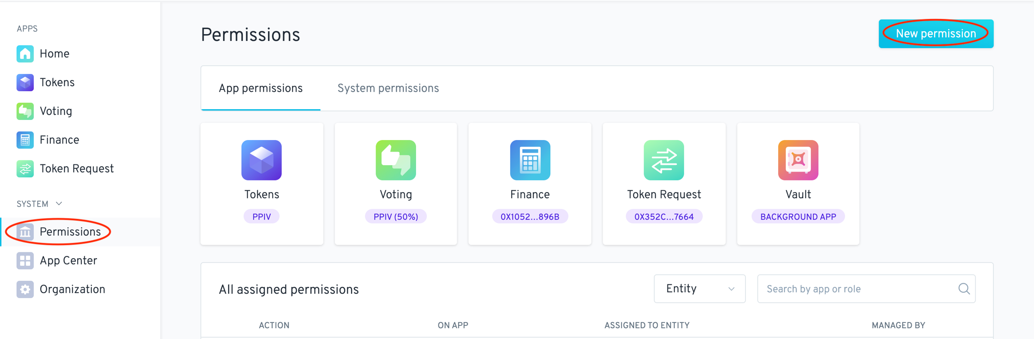Click the Search by app or role field
The image size is (1034, 339).
857,289
